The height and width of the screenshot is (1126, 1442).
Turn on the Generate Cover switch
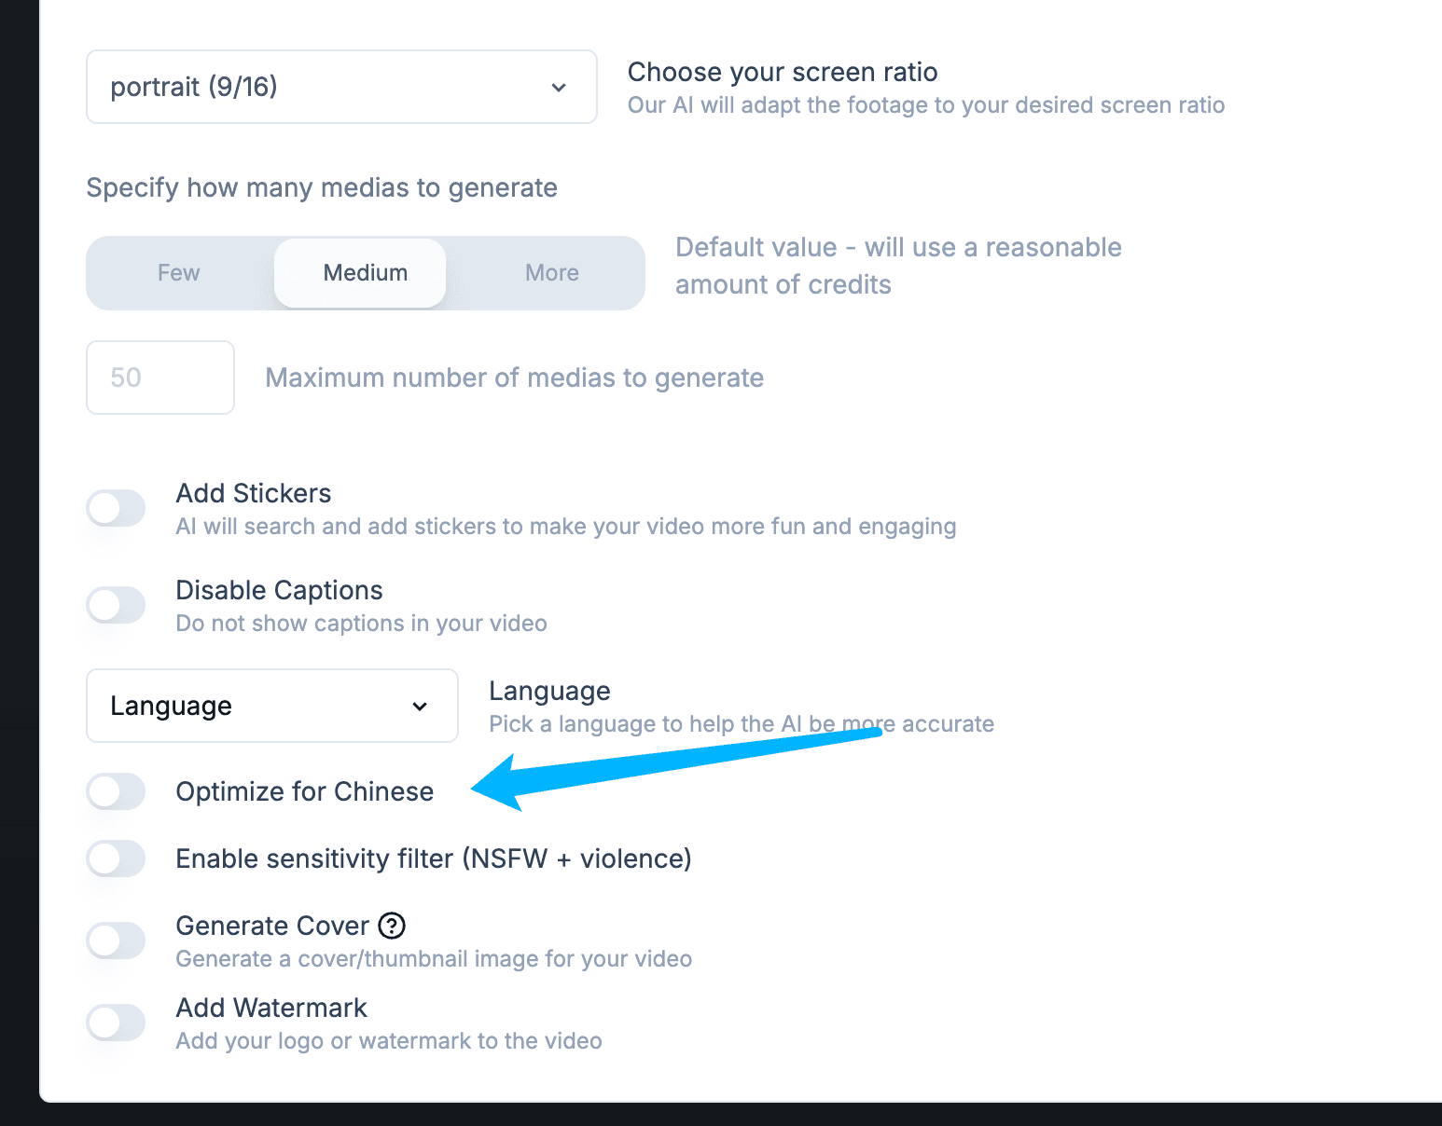click(117, 941)
